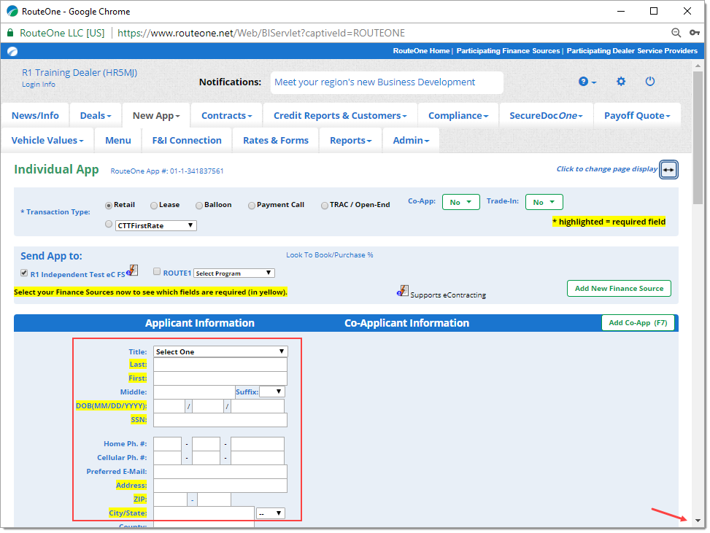Open the CTTFirstRate dropdown

click(x=155, y=225)
